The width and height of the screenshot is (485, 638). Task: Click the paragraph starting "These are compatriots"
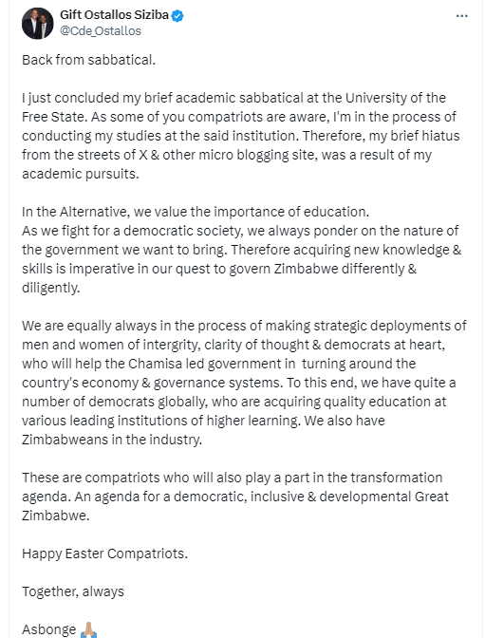(x=235, y=497)
